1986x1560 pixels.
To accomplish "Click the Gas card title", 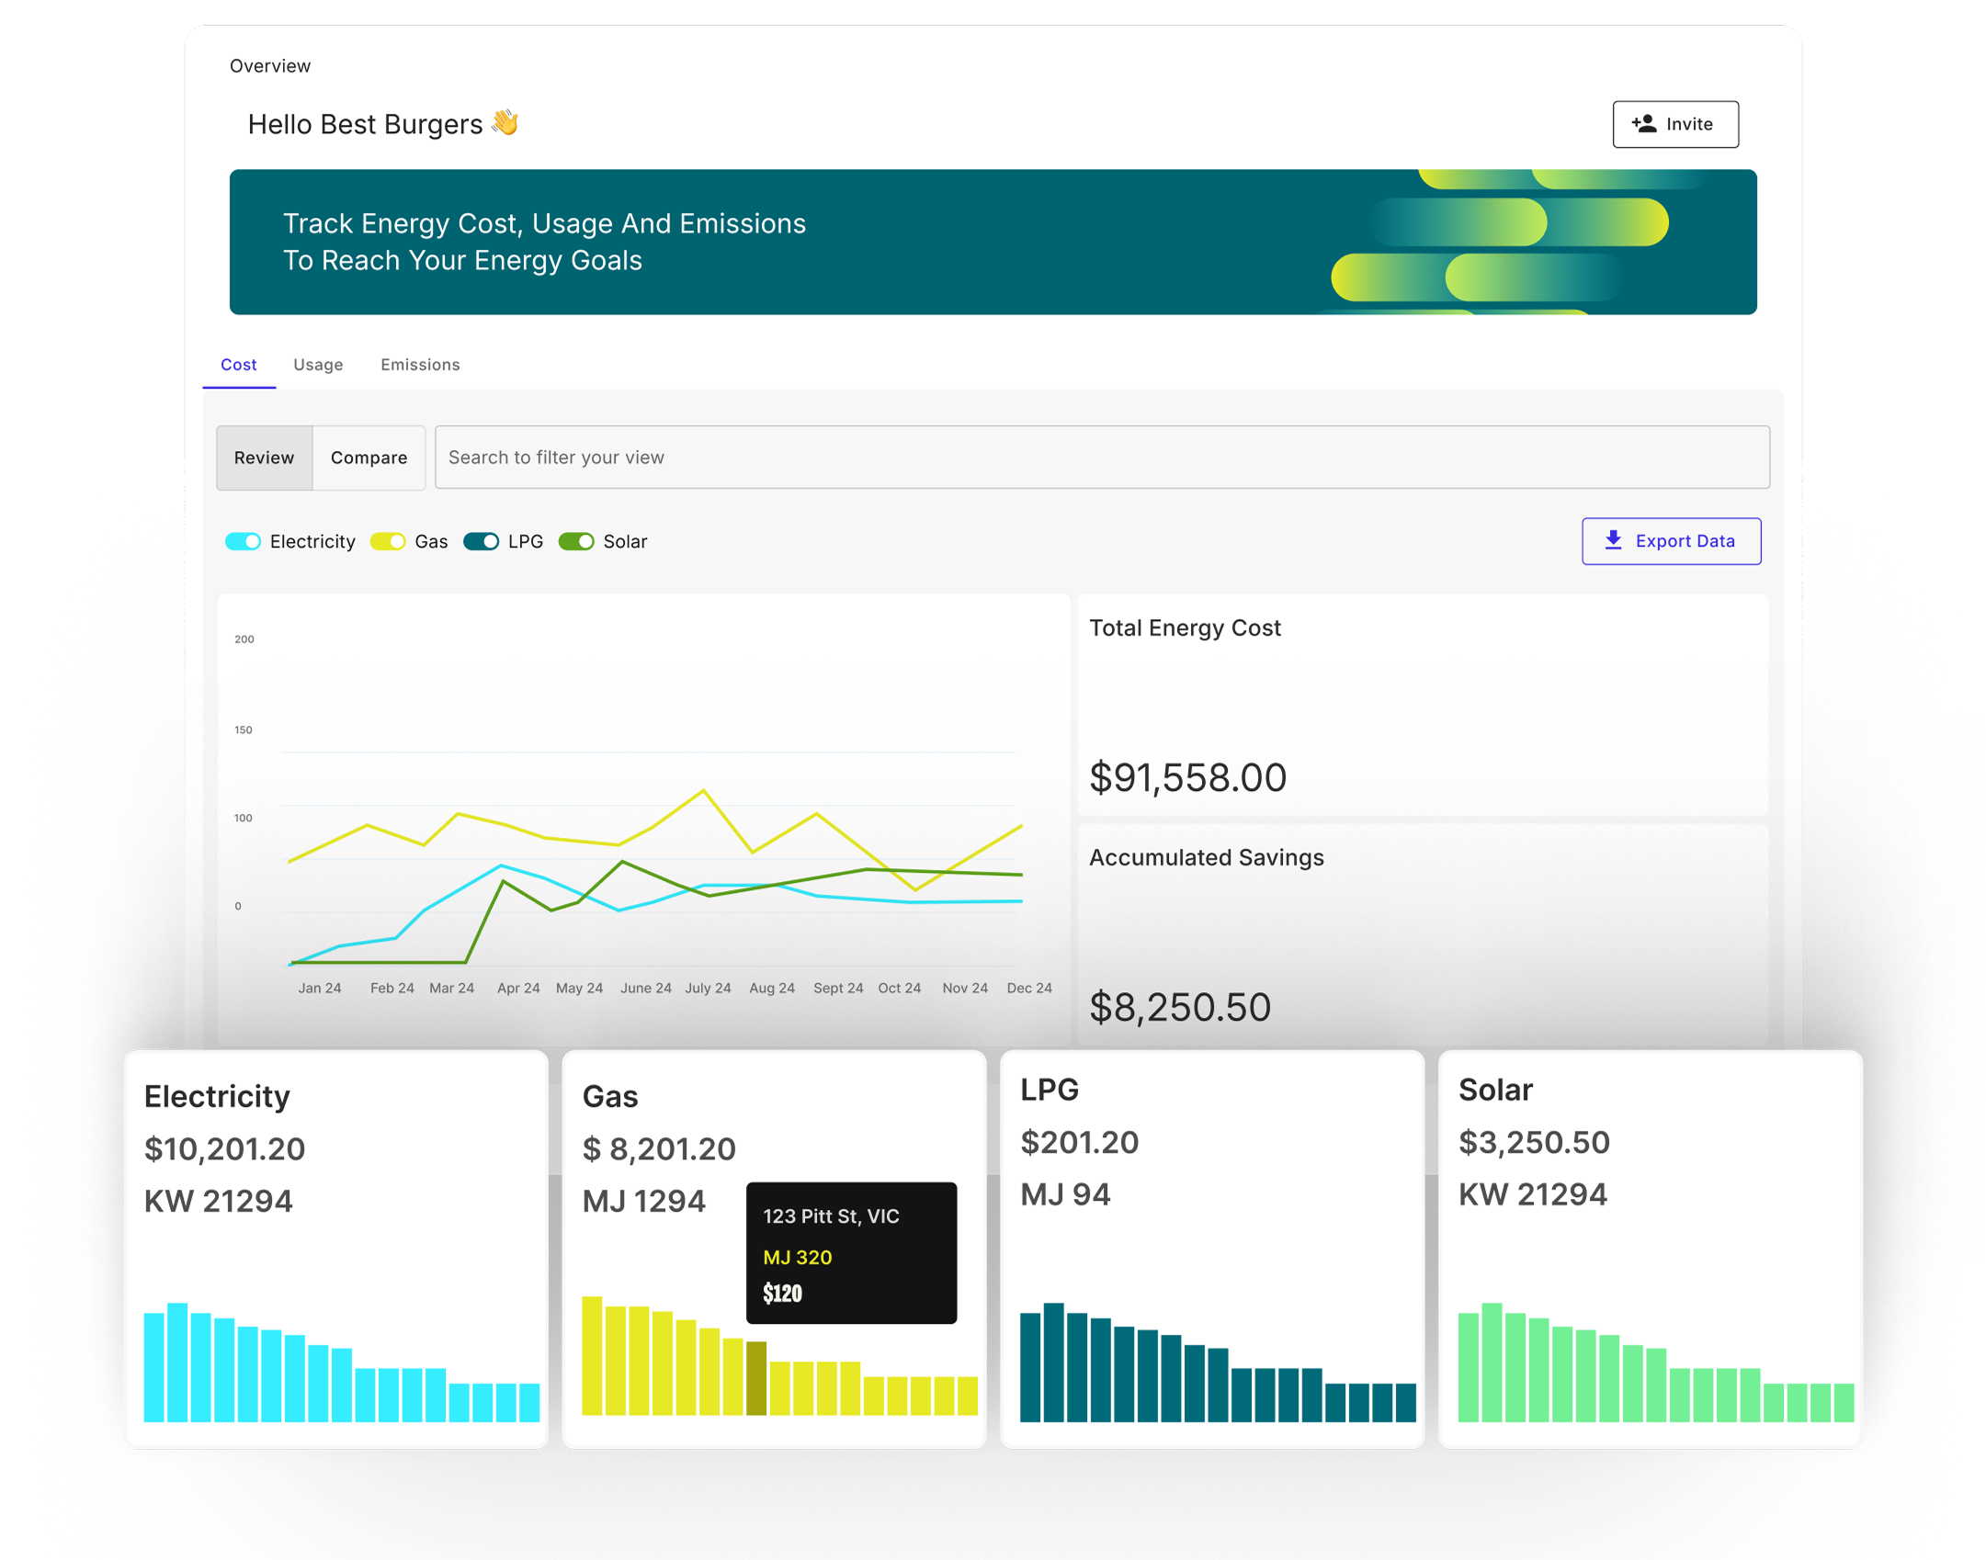I will click(x=610, y=1096).
